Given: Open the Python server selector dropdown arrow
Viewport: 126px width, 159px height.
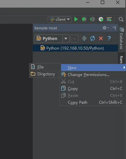Looking at the screenshot, I should [66, 39].
